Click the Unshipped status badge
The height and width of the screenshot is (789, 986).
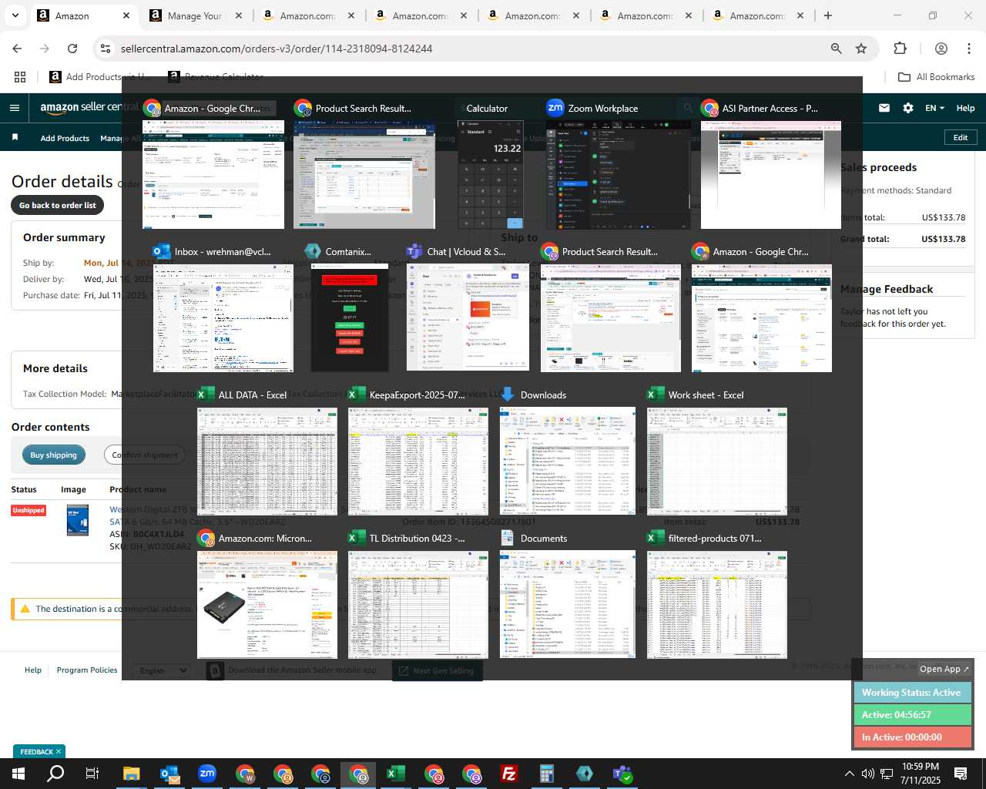[29, 510]
